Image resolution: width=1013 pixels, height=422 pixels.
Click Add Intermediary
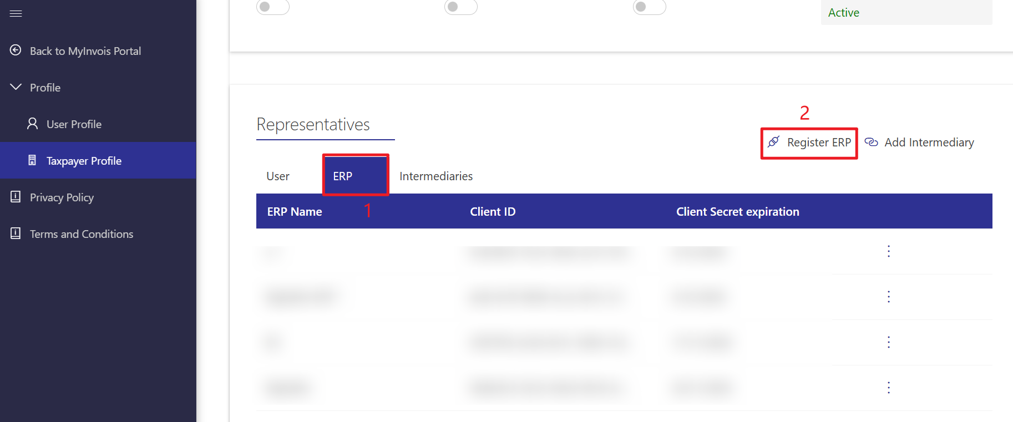(919, 143)
